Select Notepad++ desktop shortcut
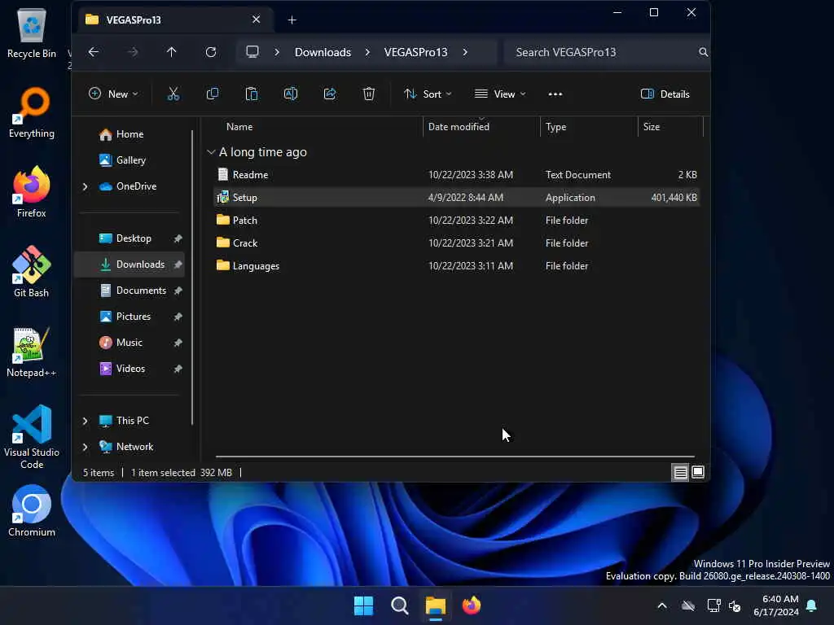 coord(32,352)
